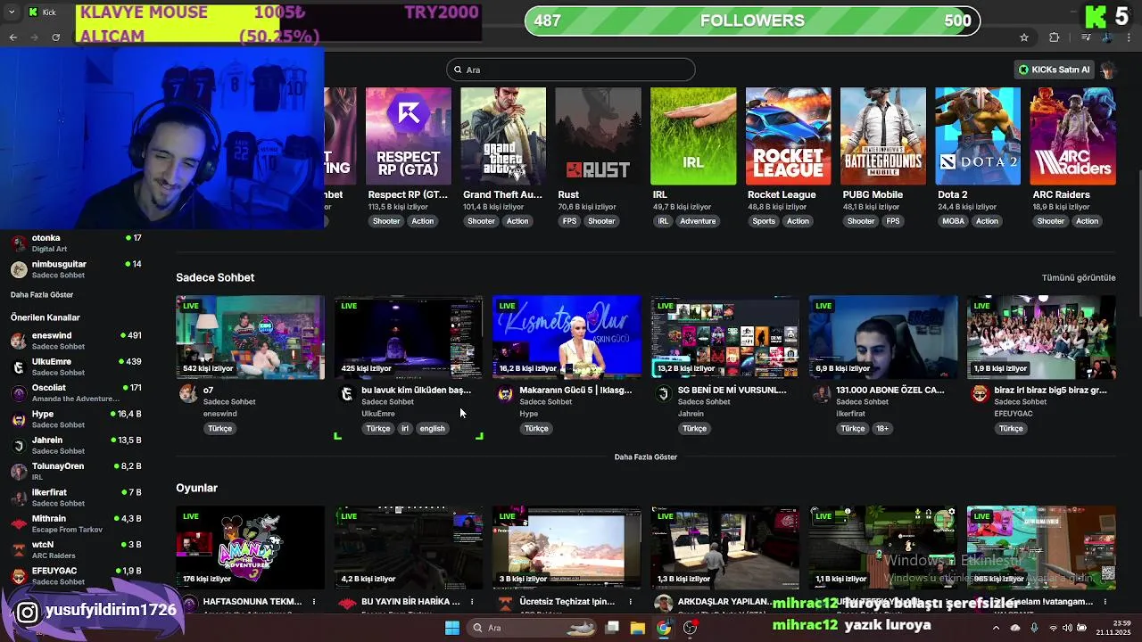
Task: Open Makaranın Gücü 5 stream thumbnail
Action: [x=567, y=337]
